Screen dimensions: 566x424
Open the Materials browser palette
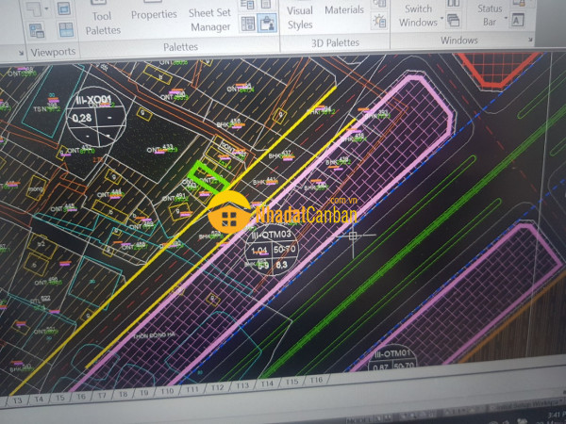tap(344, 10)
